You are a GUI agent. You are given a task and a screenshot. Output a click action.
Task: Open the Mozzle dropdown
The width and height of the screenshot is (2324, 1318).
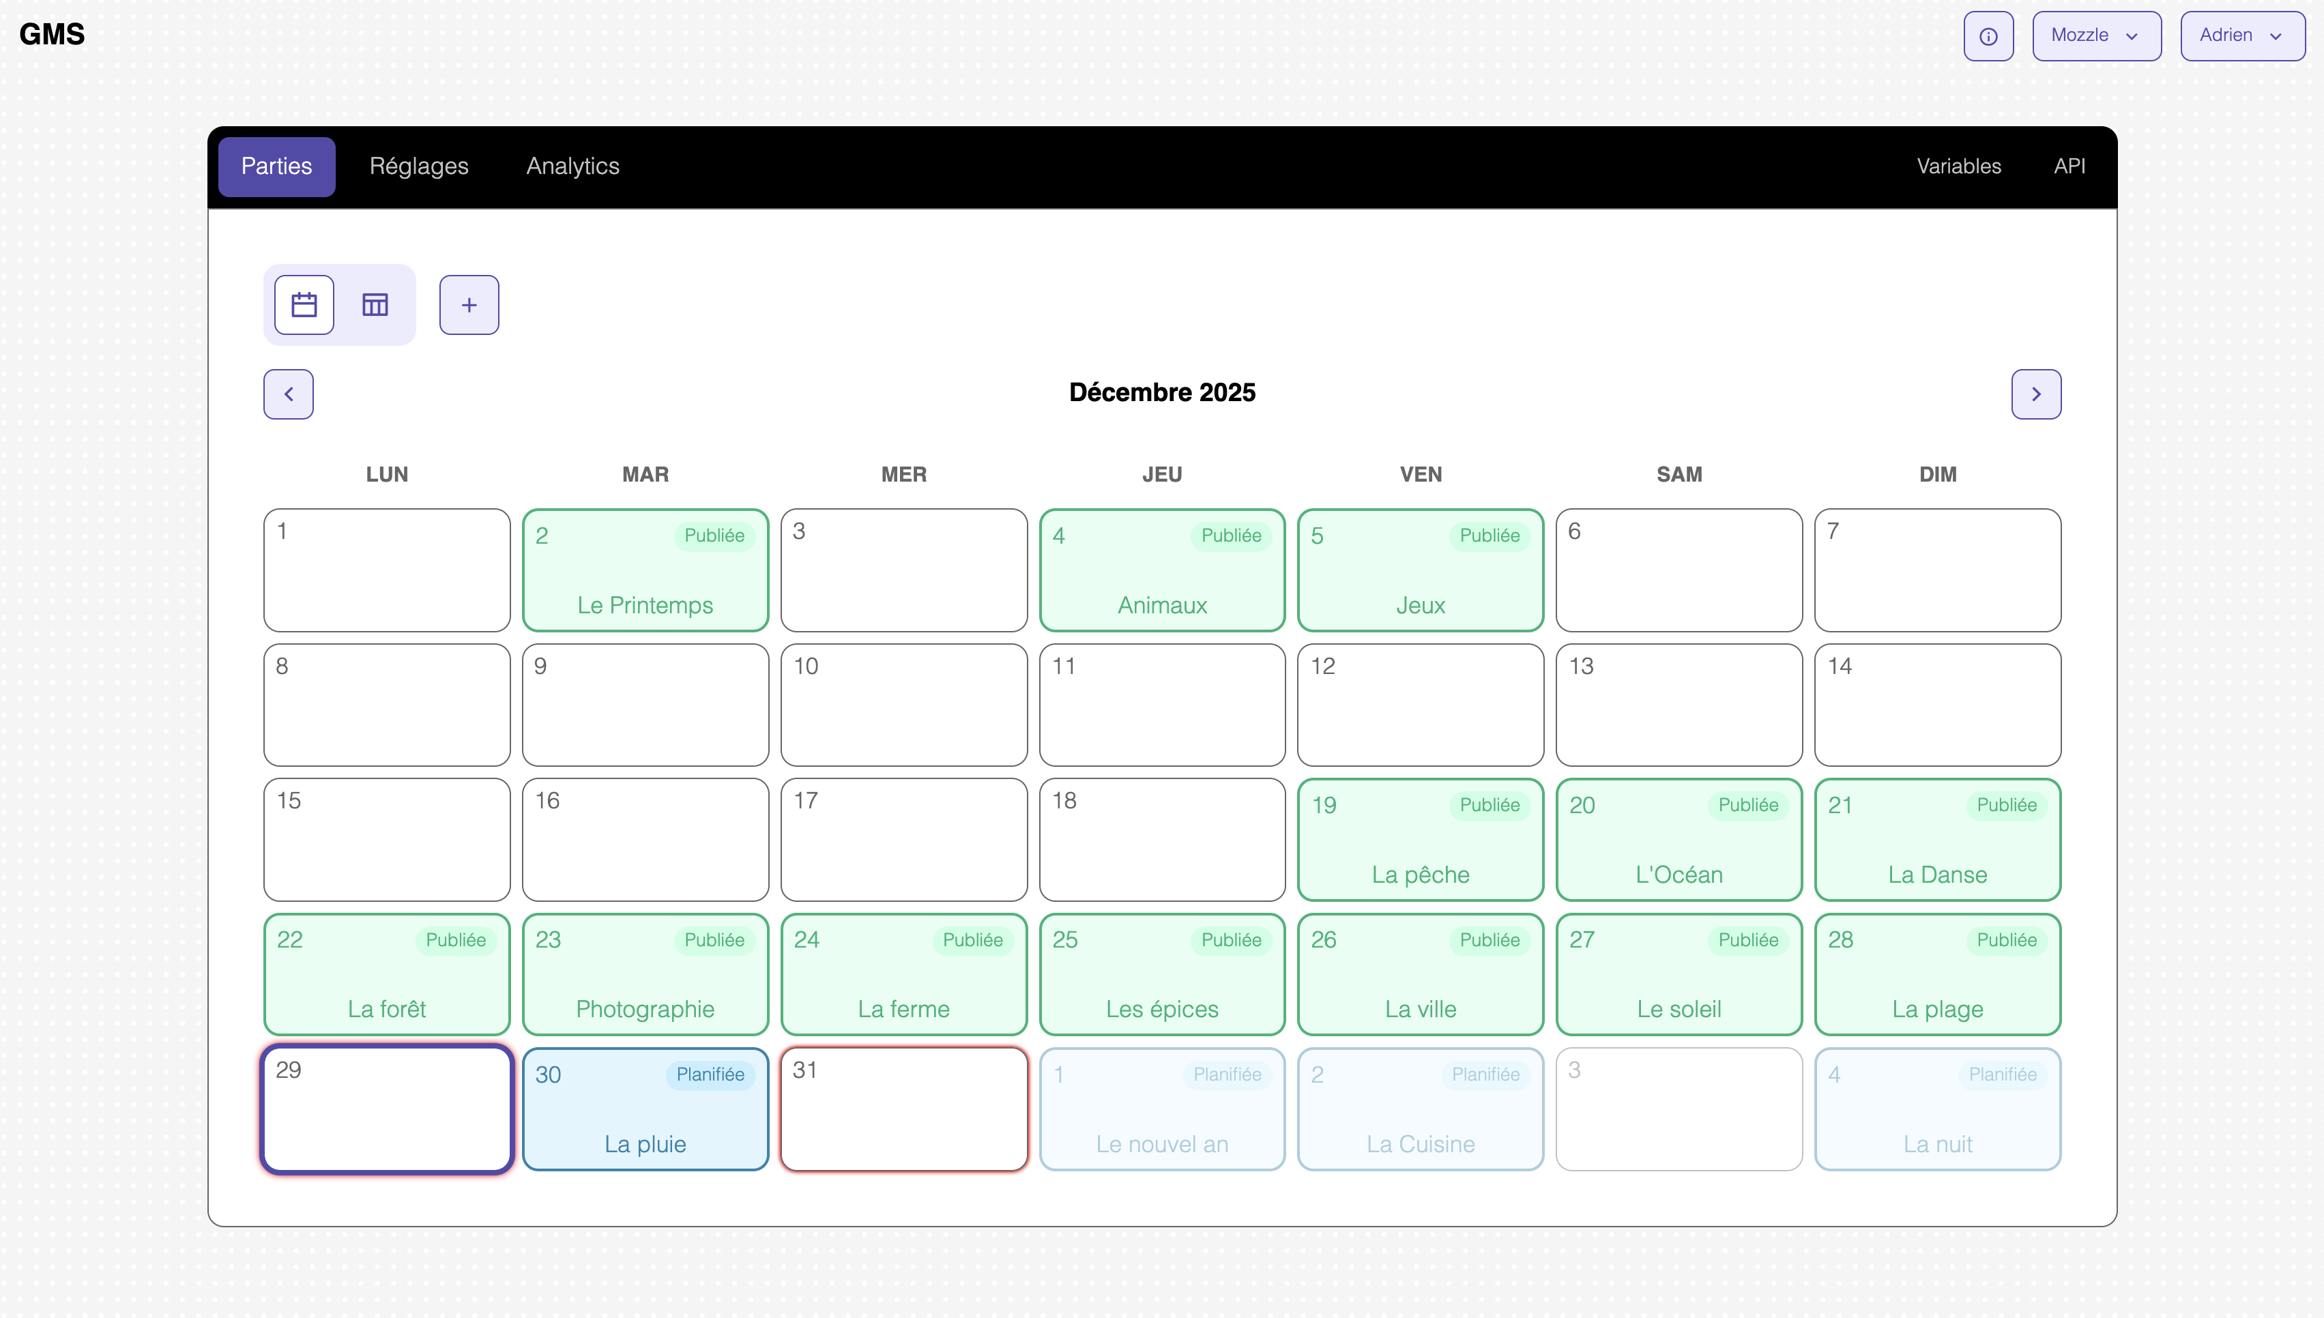[x=2096, y=36]
